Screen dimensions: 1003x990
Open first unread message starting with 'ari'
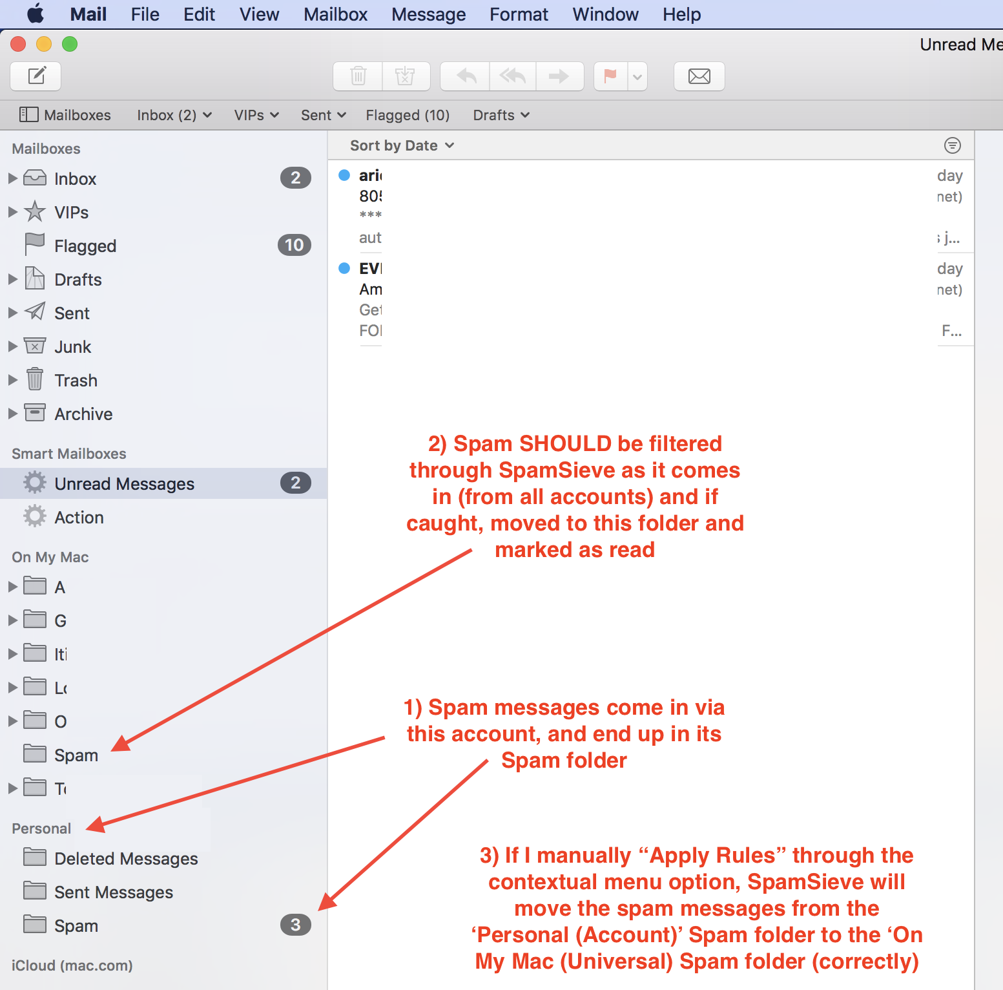650,207
